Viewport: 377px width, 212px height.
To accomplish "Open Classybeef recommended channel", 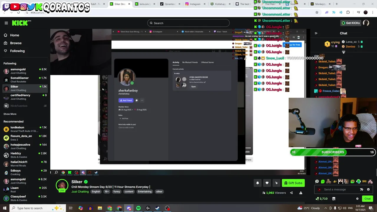I will pos(25,198).
